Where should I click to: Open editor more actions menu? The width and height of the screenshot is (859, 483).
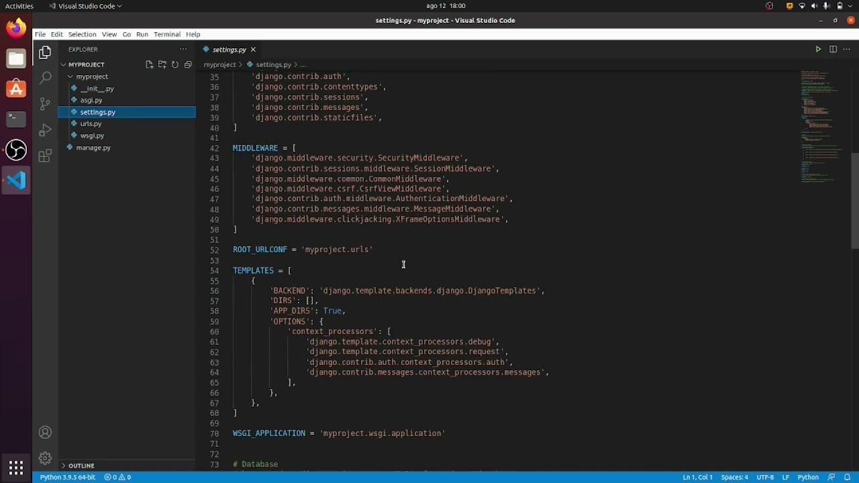(846, 49)
